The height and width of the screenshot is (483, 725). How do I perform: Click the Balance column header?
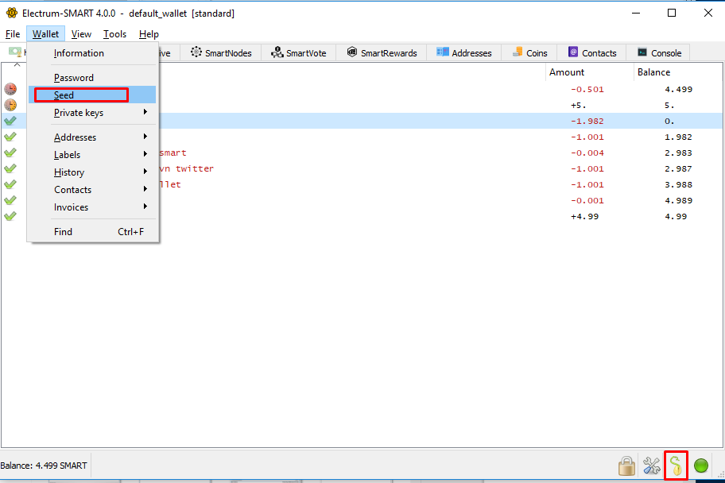[x=677, y=72]
